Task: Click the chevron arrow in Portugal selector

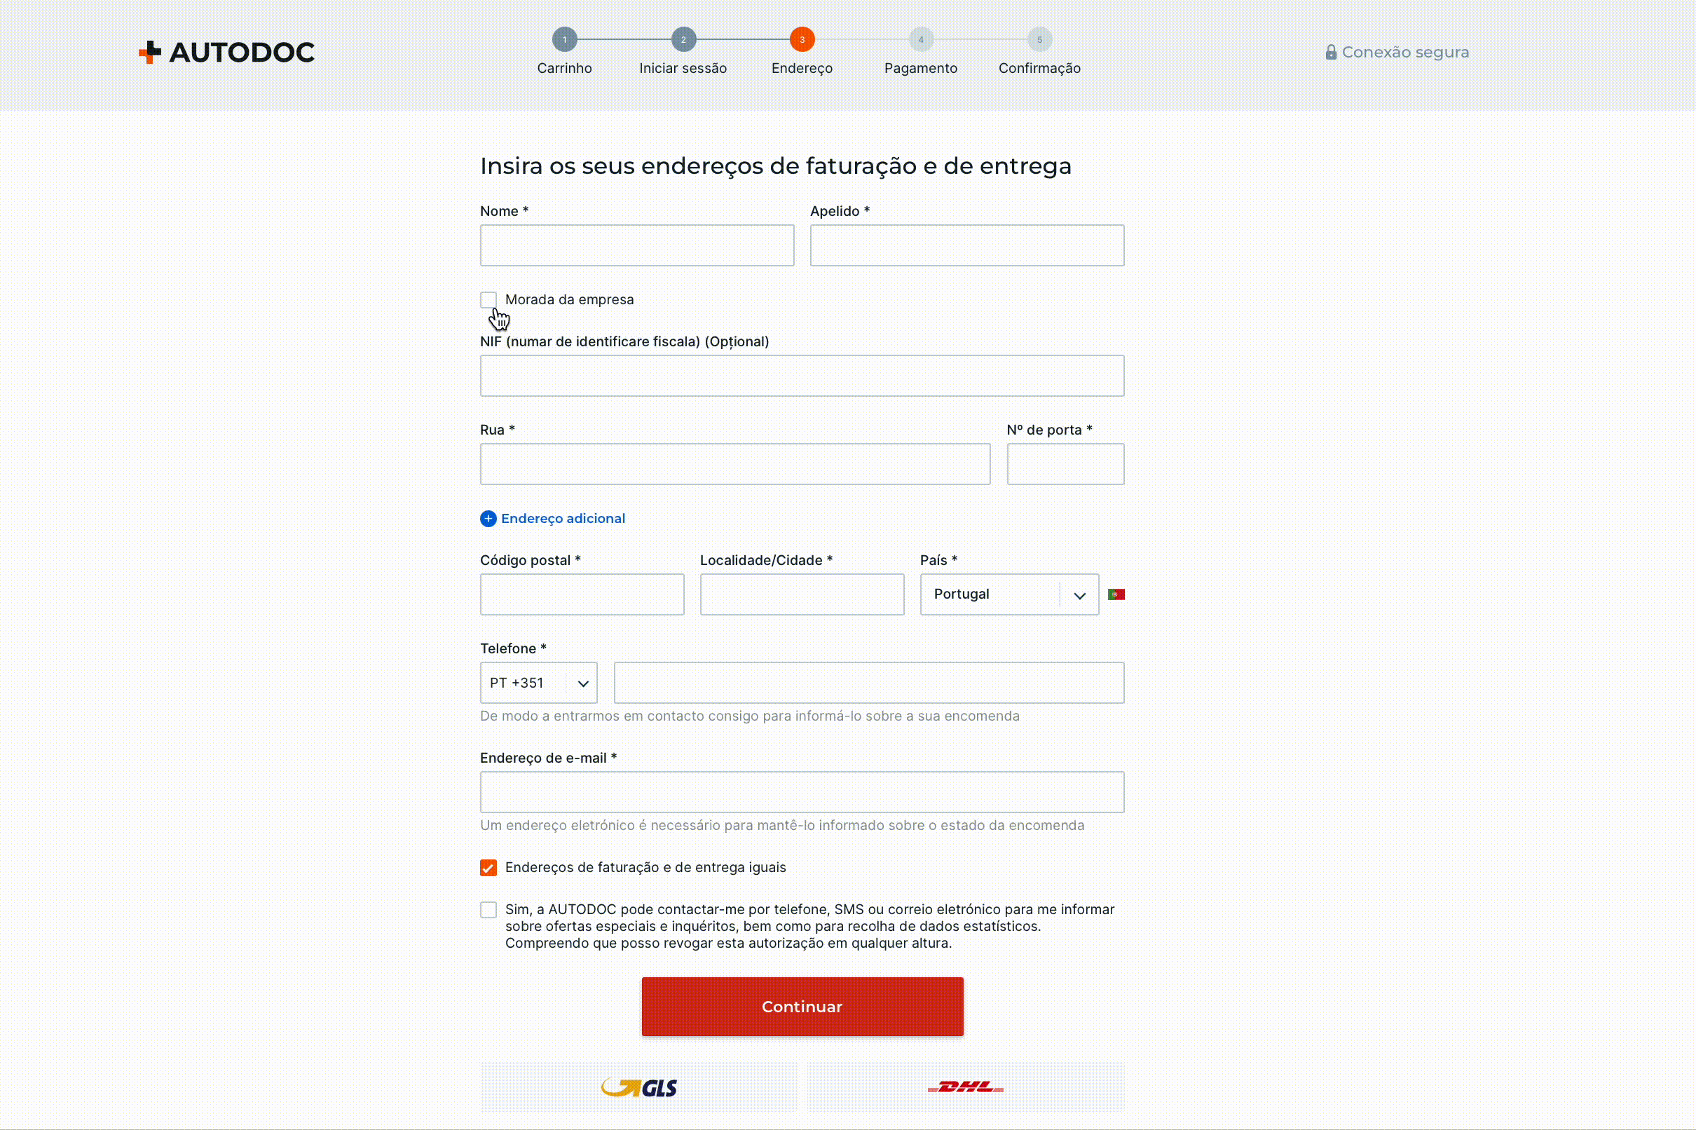Action: point(1079,596)
